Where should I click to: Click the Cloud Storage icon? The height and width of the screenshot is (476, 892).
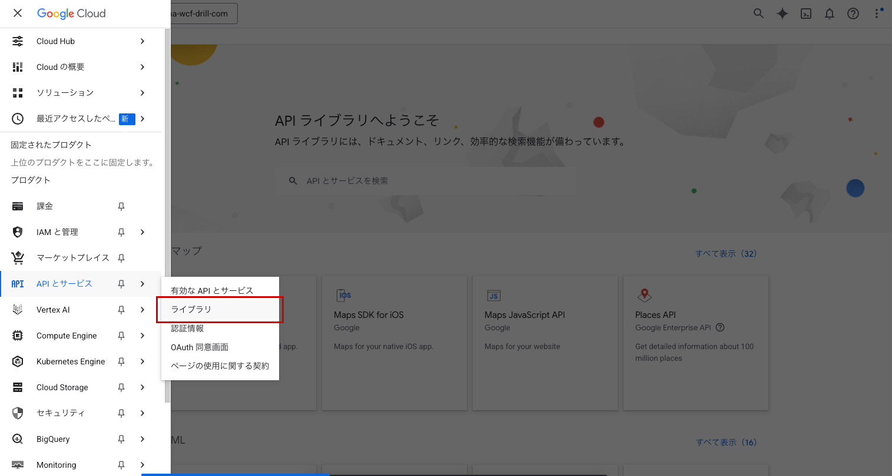(18, 387)
